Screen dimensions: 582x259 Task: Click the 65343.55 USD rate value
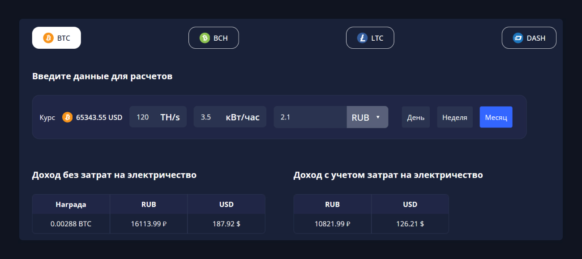[99, 118]
